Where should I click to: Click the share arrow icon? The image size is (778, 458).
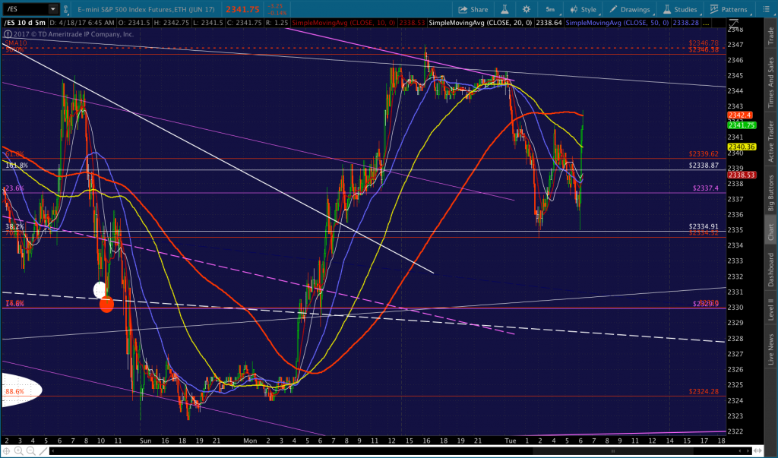(463, 9)
